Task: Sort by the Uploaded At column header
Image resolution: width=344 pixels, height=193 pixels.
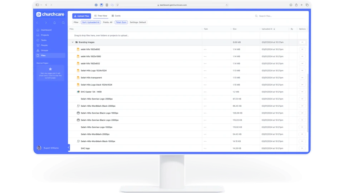Action: click(268, 29)
